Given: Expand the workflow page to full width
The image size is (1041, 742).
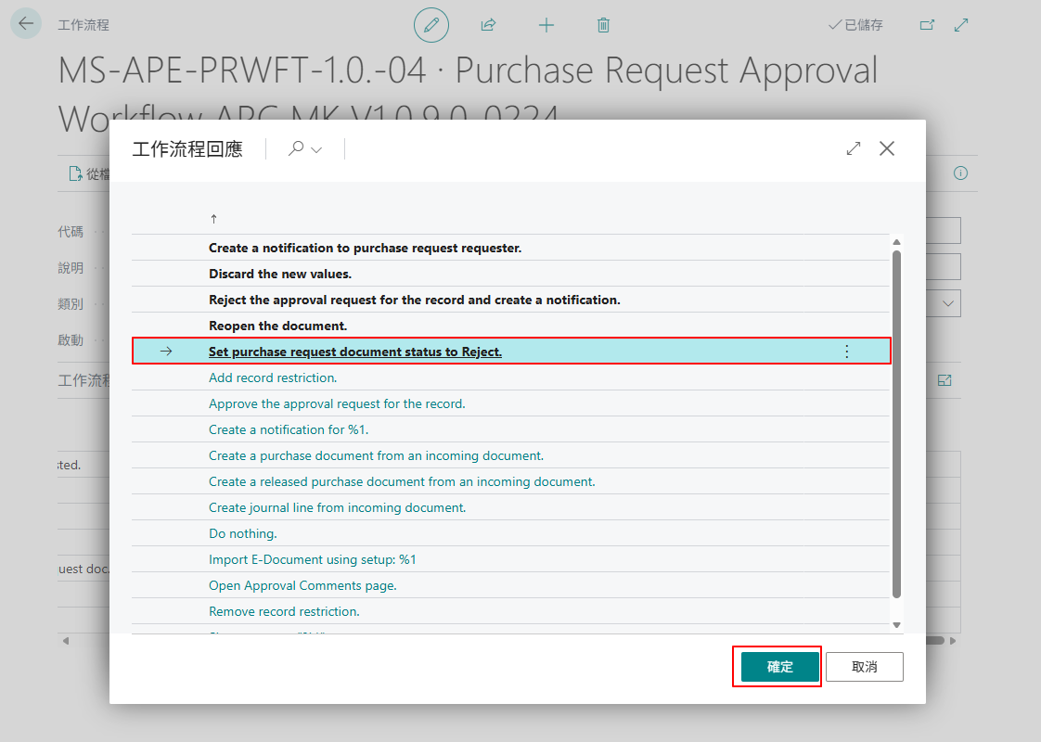Looking at the screenshot, I should click(x=960, y=25).
